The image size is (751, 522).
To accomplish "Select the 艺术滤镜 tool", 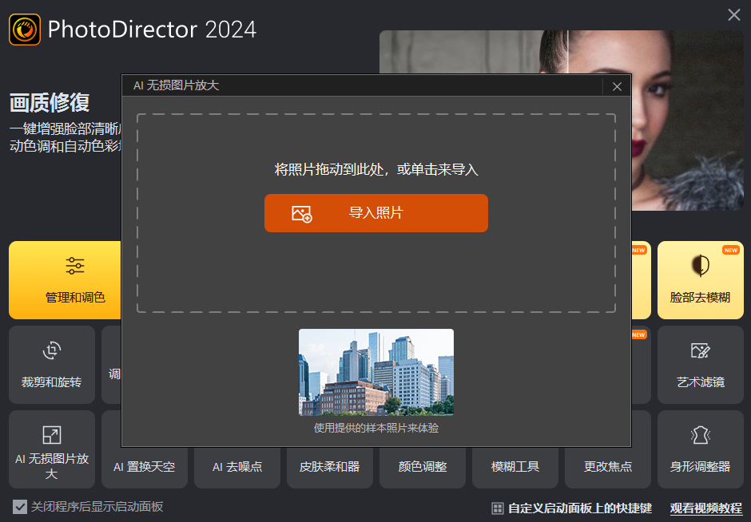I will (x=700, y=365).
